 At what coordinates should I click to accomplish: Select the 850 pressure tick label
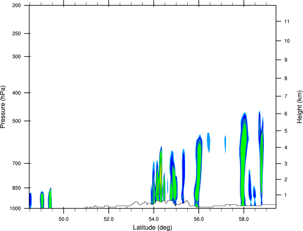16,188
